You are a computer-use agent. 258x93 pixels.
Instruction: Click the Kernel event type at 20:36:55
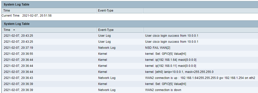tap(102, 54)
